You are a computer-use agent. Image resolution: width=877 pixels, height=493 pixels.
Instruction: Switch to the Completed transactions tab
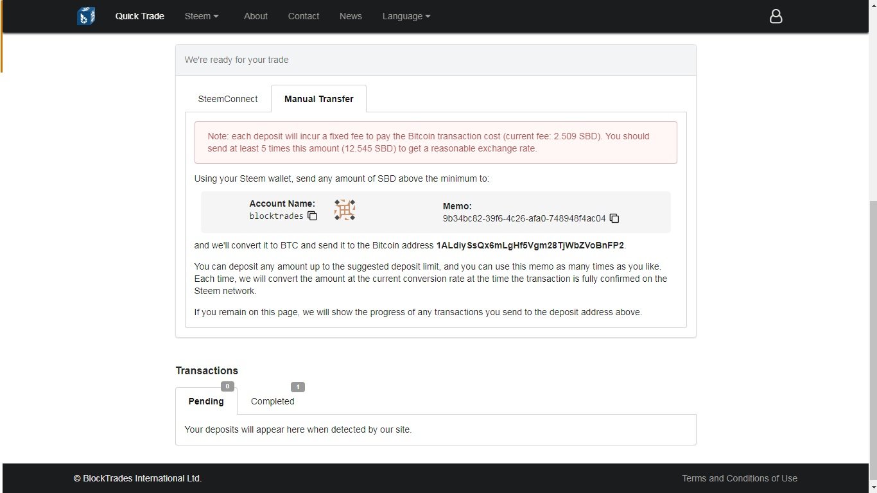pyautogui.click(x=273, y=401)
